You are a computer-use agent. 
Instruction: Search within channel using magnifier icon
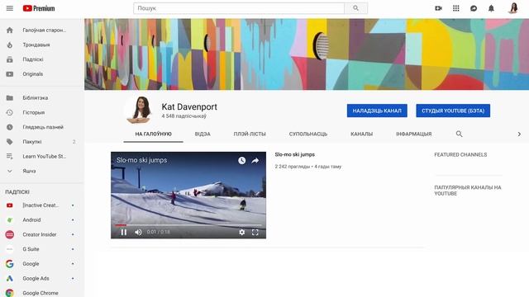[x=460, y=134]
